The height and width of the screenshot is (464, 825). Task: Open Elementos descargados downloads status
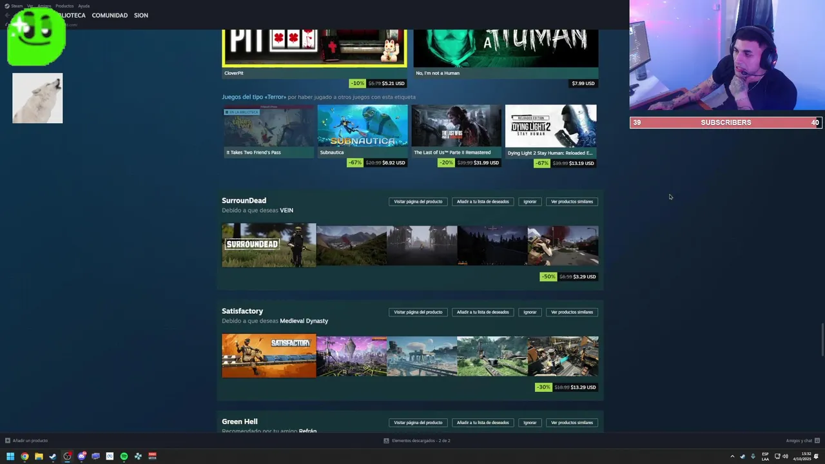pos(416,441)
